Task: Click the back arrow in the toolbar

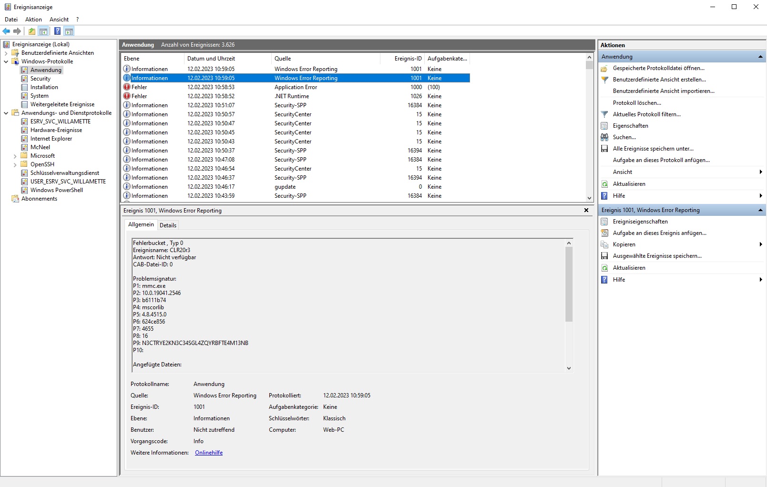Action: pos(6,31)
